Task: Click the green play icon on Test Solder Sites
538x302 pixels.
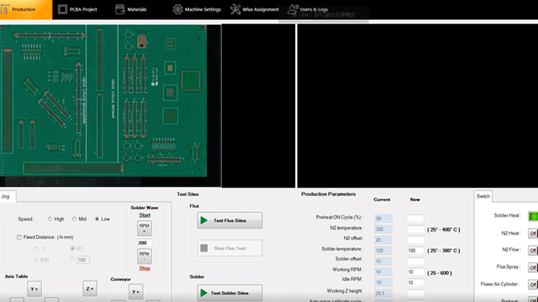Action: 204,293
